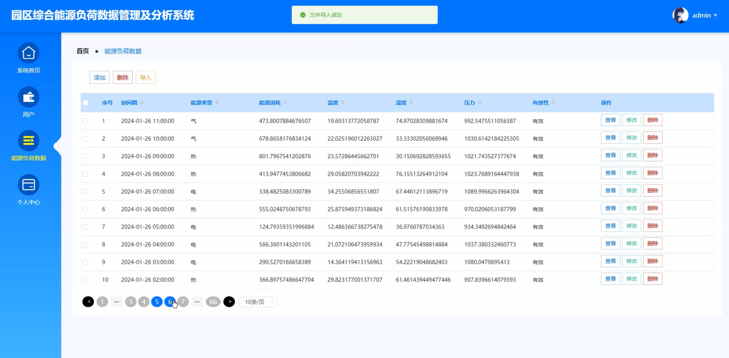Image resolution: width=729 pixels, height=358 pixels.
Task: Check the row 8 checkbox
Action: [86, 245]
